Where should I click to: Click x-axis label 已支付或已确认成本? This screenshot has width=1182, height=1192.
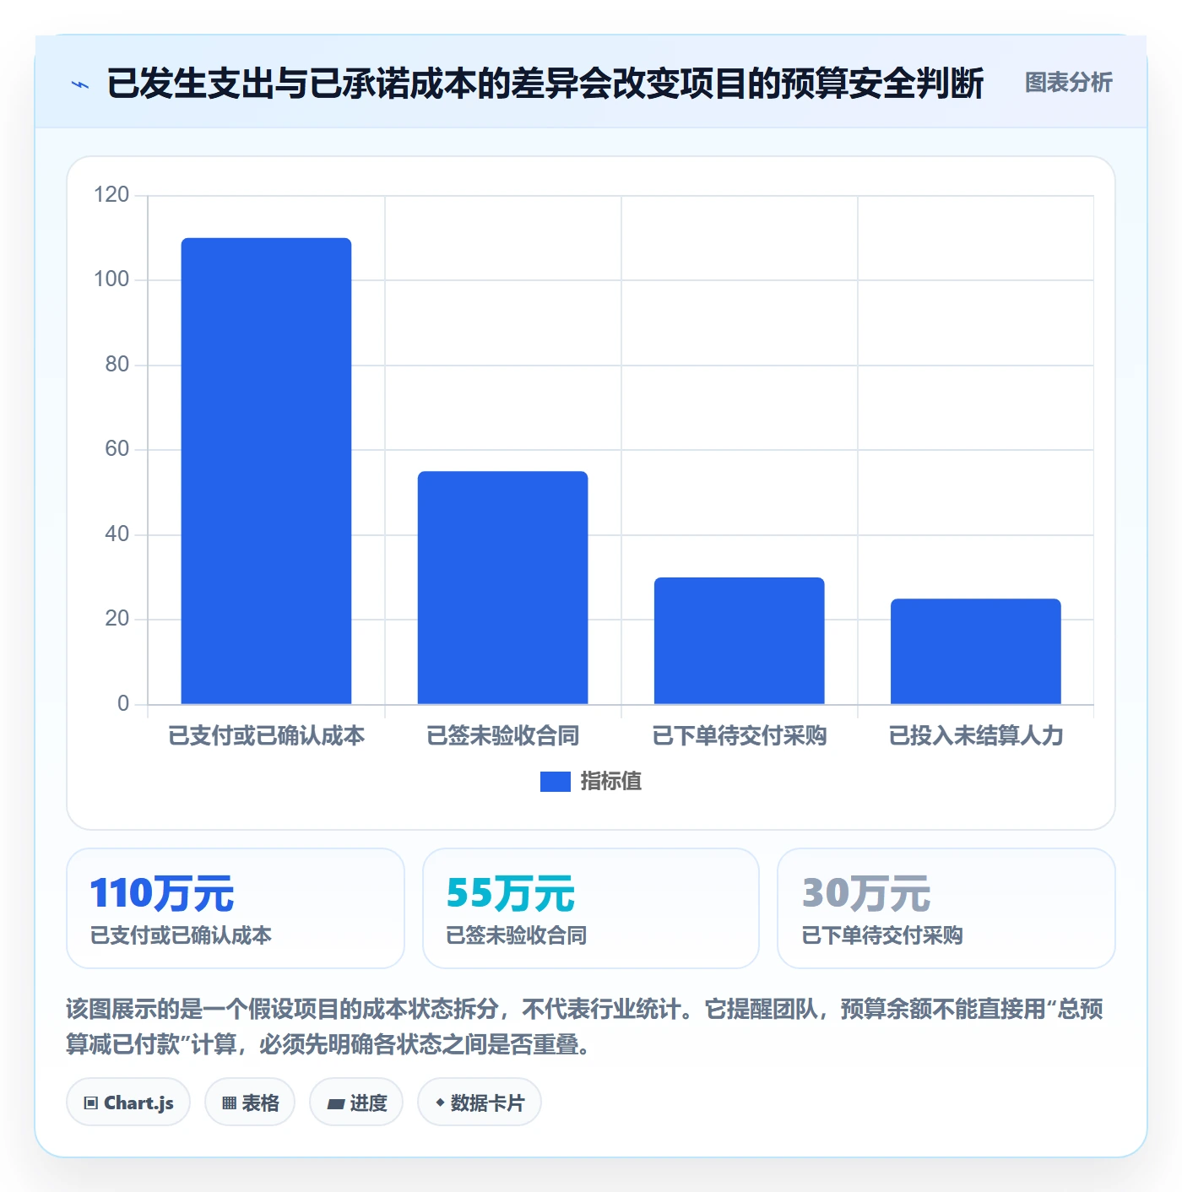point(266,735)
